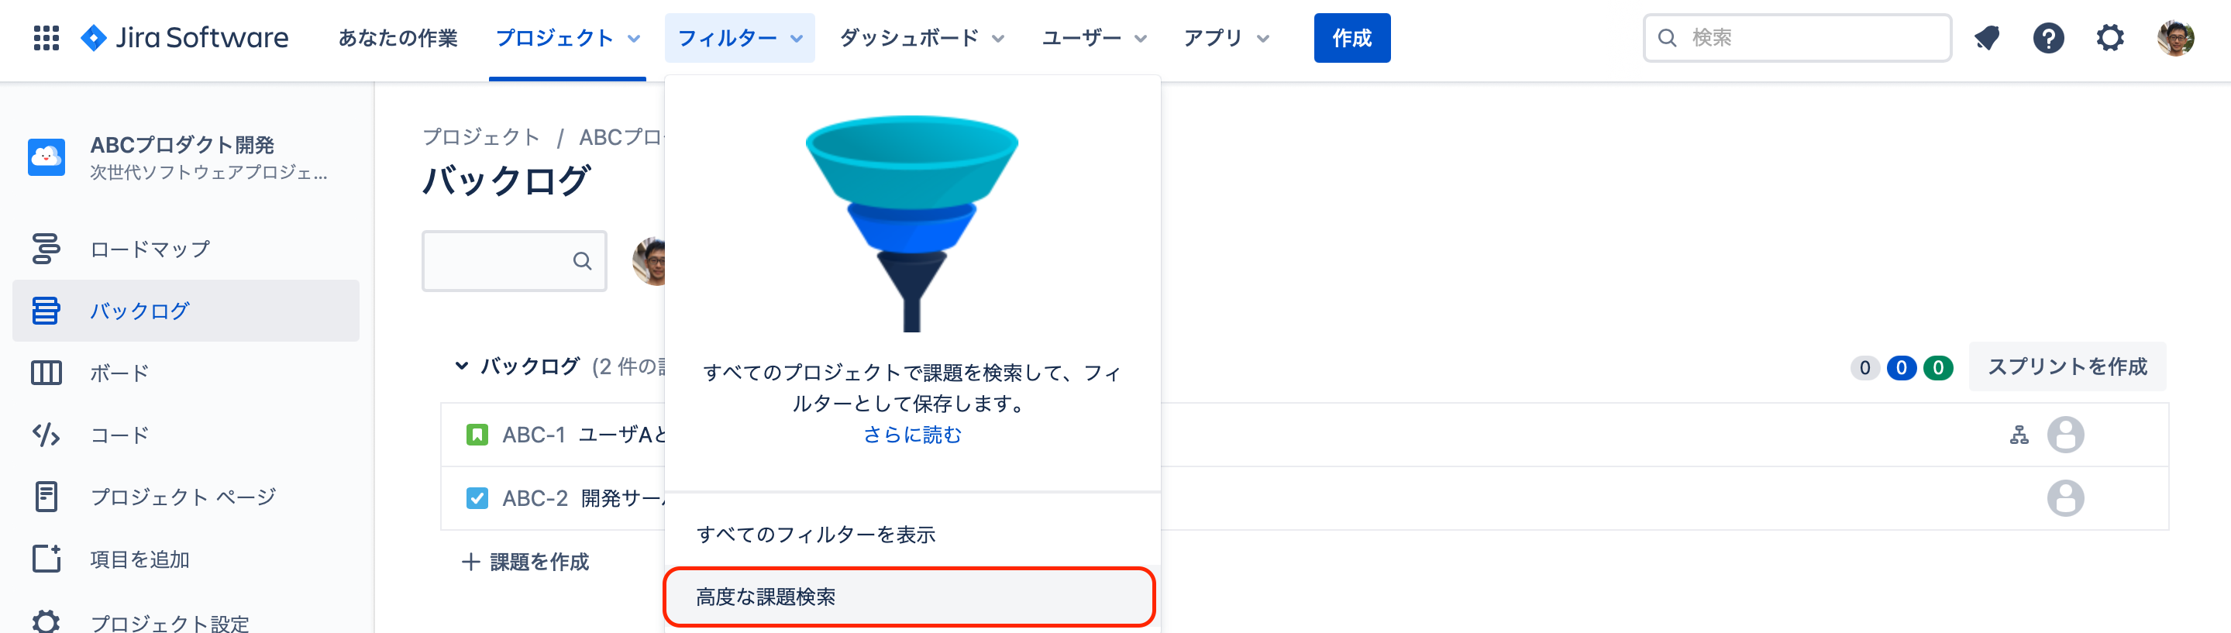The height and width of the screenshot is (633, 2231).
Task: Open the help question mark icon
Action: pos(2049,38)
